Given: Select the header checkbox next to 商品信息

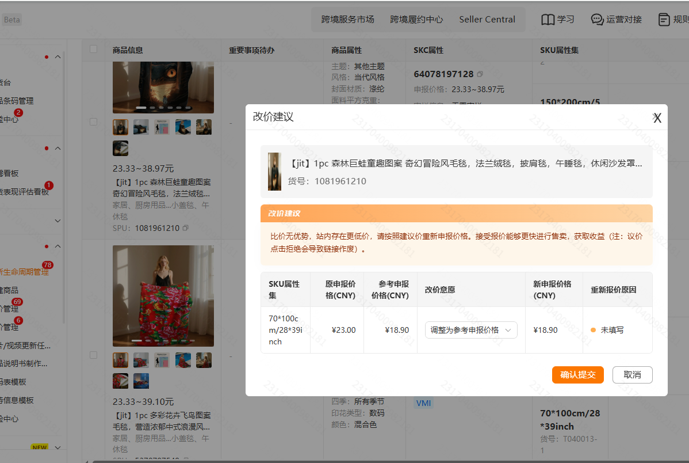Looking at the screenshot, I should pos(94,50).
